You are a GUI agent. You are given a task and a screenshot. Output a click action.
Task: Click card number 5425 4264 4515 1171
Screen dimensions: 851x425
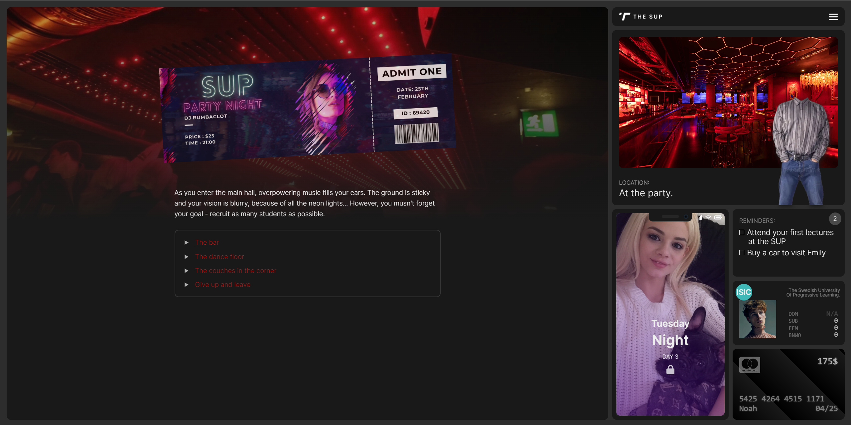pyautogui.click(x=781, y=399)
